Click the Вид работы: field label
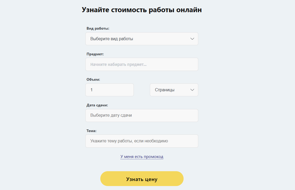The height and width of the screenshot is (190, 295). 98,28
